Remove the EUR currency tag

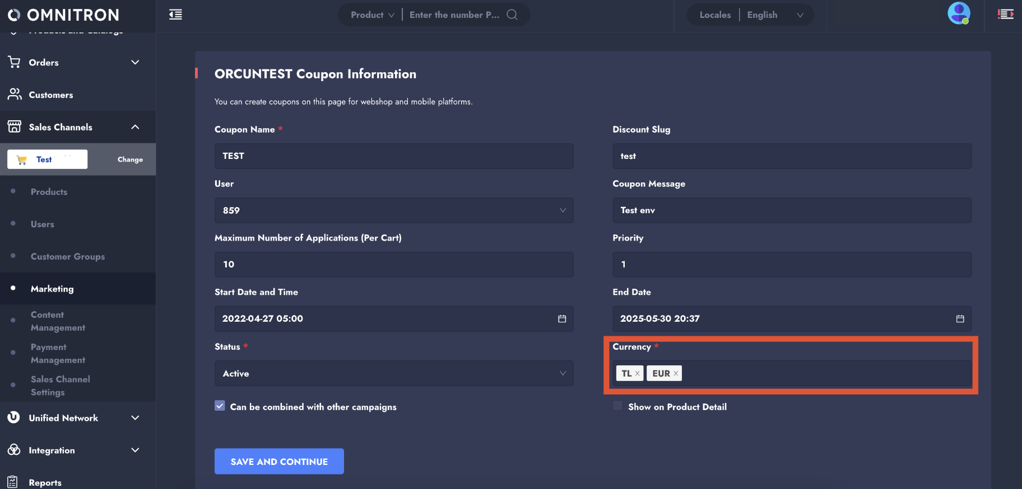click(x=676, y=374)
